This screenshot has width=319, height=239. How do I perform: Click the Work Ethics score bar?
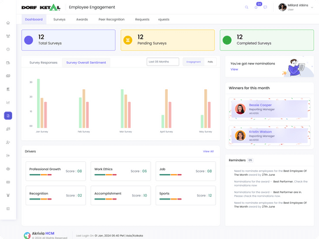point(105,175)
